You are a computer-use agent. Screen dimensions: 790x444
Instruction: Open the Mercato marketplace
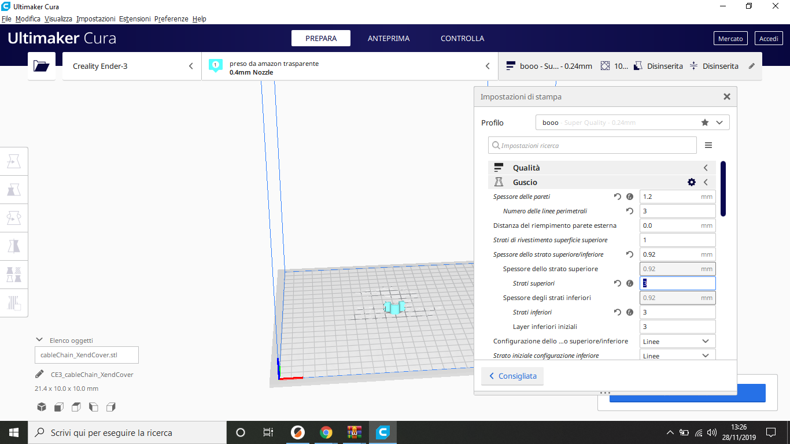(730, 39)
